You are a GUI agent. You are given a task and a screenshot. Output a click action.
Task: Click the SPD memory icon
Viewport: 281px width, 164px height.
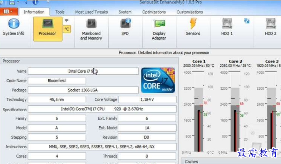[x=125, y=28]
